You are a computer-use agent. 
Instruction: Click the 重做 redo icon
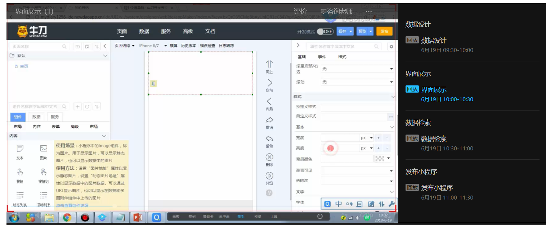tap(269, 139)
